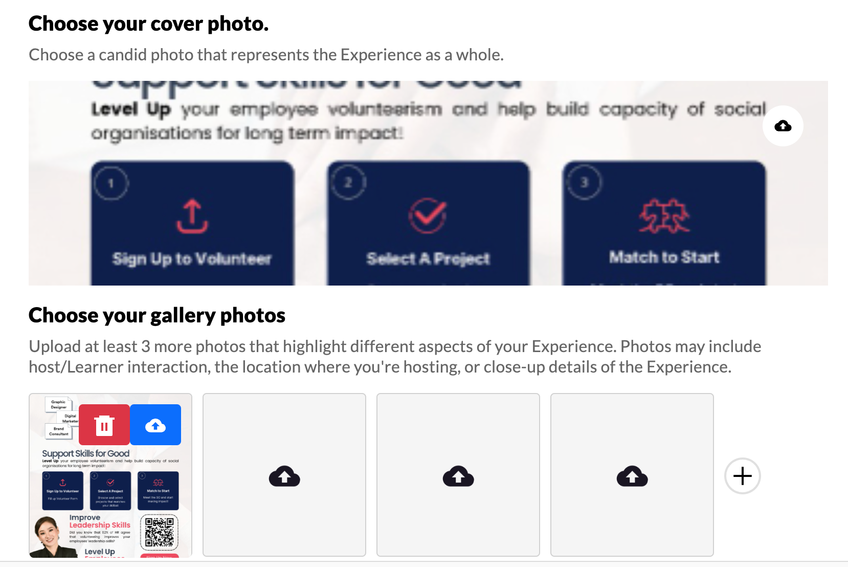The width and height of the screenshot is (848, 567).
Task: Upload a photo to the third gallery slot
Action: click(458, 475)
